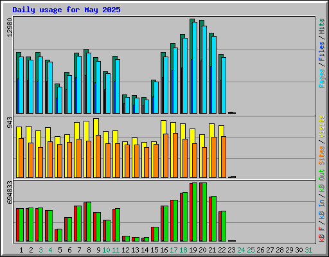This screenshot has height=257, width=329.
Task: Click the 'Hits' legend label
Action: tap(322, 26)
